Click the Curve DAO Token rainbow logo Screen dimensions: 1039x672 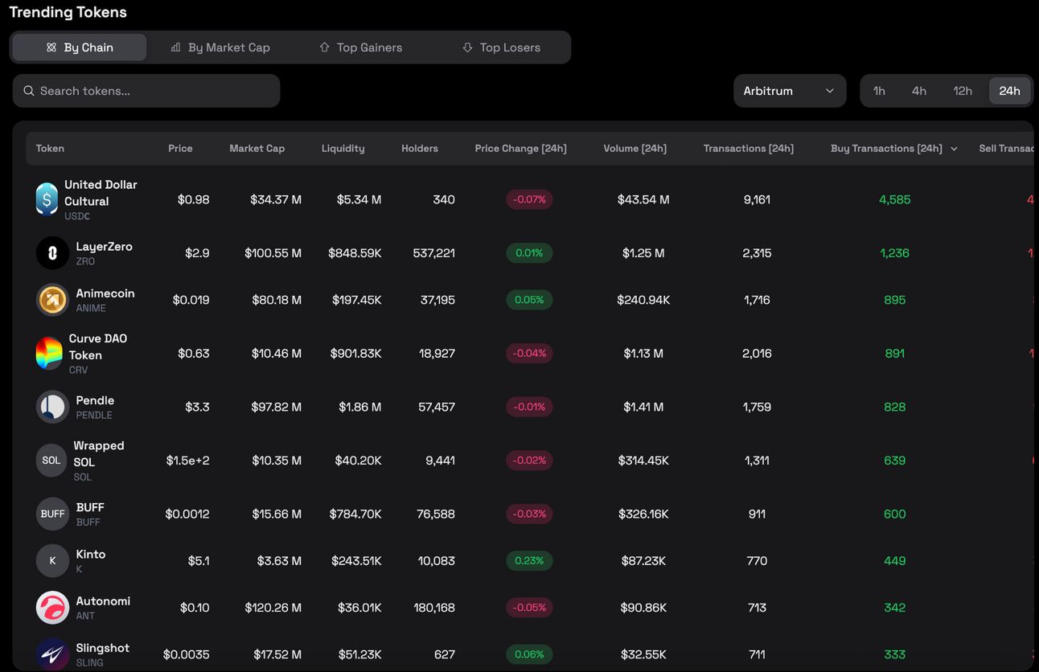[49, 354]
